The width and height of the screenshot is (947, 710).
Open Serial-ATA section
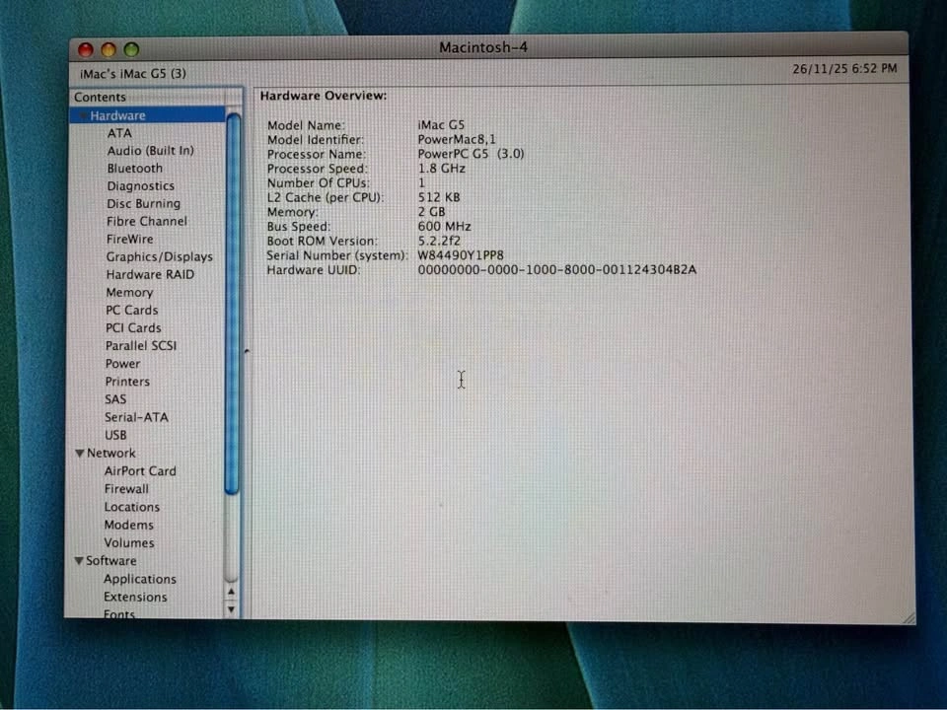tap(136, 417)
